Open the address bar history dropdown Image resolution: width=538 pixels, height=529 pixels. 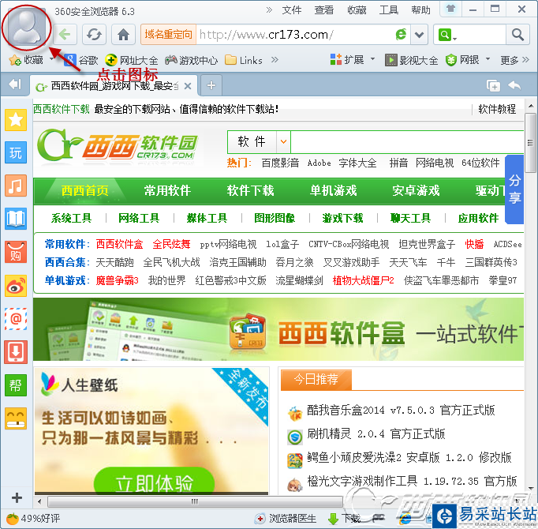tap(420, 35)
